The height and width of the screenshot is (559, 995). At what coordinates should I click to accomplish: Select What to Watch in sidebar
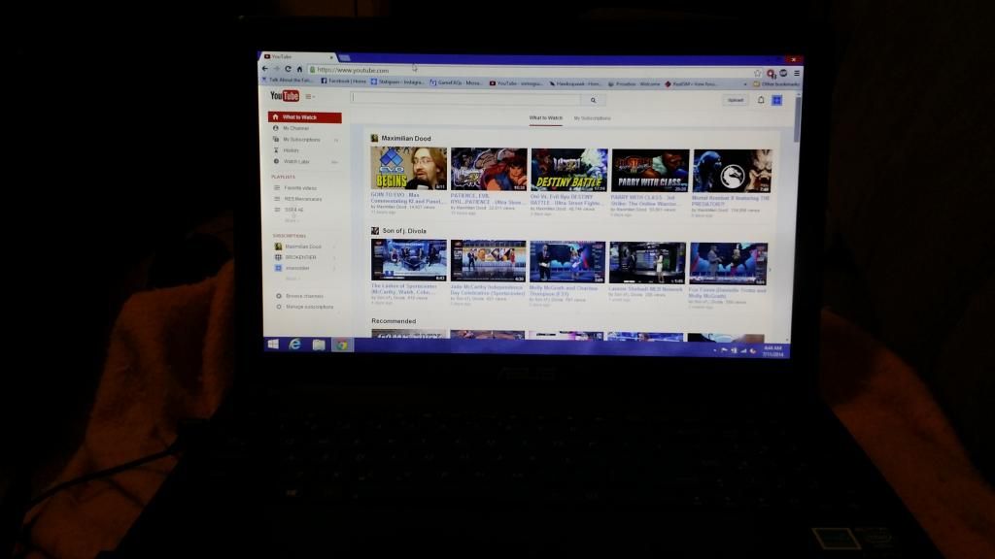click(x=304, y=117)
